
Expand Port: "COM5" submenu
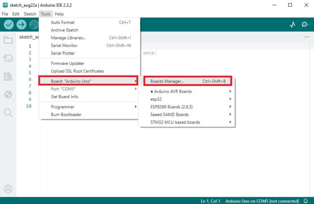pyautogui.click(x=89, y=89)
